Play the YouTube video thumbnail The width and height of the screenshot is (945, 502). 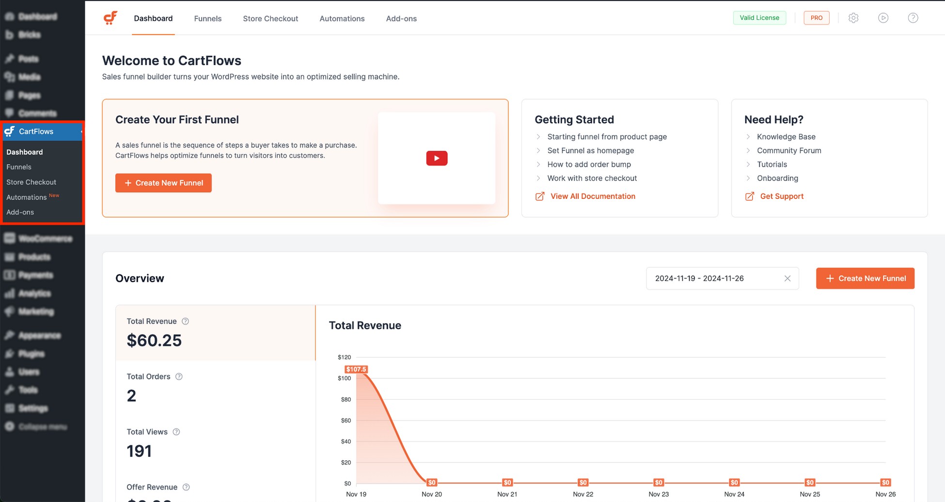point(437,158)
